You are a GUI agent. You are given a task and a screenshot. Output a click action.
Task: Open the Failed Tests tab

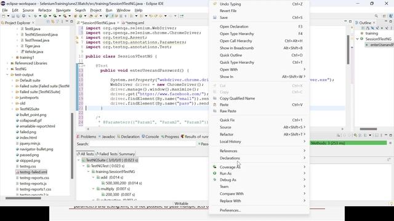click(107, 154)
